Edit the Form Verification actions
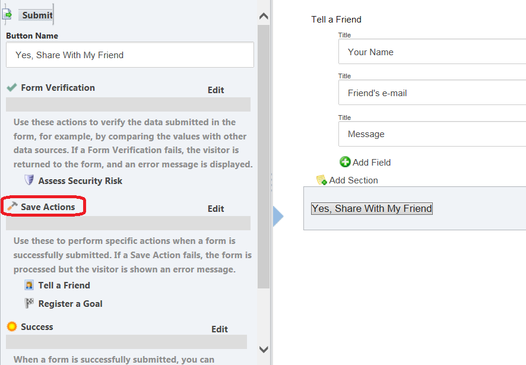Screen dimensions: 526x365 point(216,90)
